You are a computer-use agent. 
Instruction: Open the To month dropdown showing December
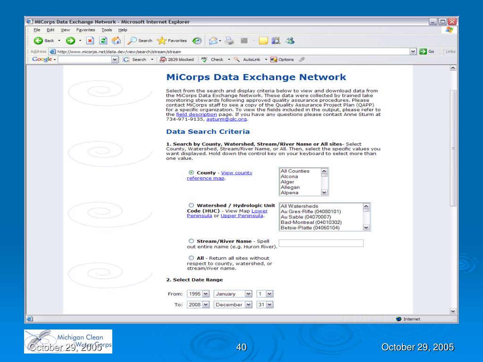[x=233, y=305]
